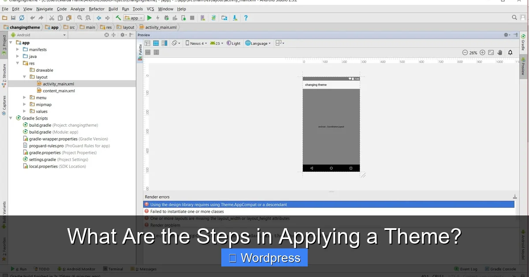529x277 pixels.
Task: Zoom out the preview with the minus icon
Action: [466, 52]
